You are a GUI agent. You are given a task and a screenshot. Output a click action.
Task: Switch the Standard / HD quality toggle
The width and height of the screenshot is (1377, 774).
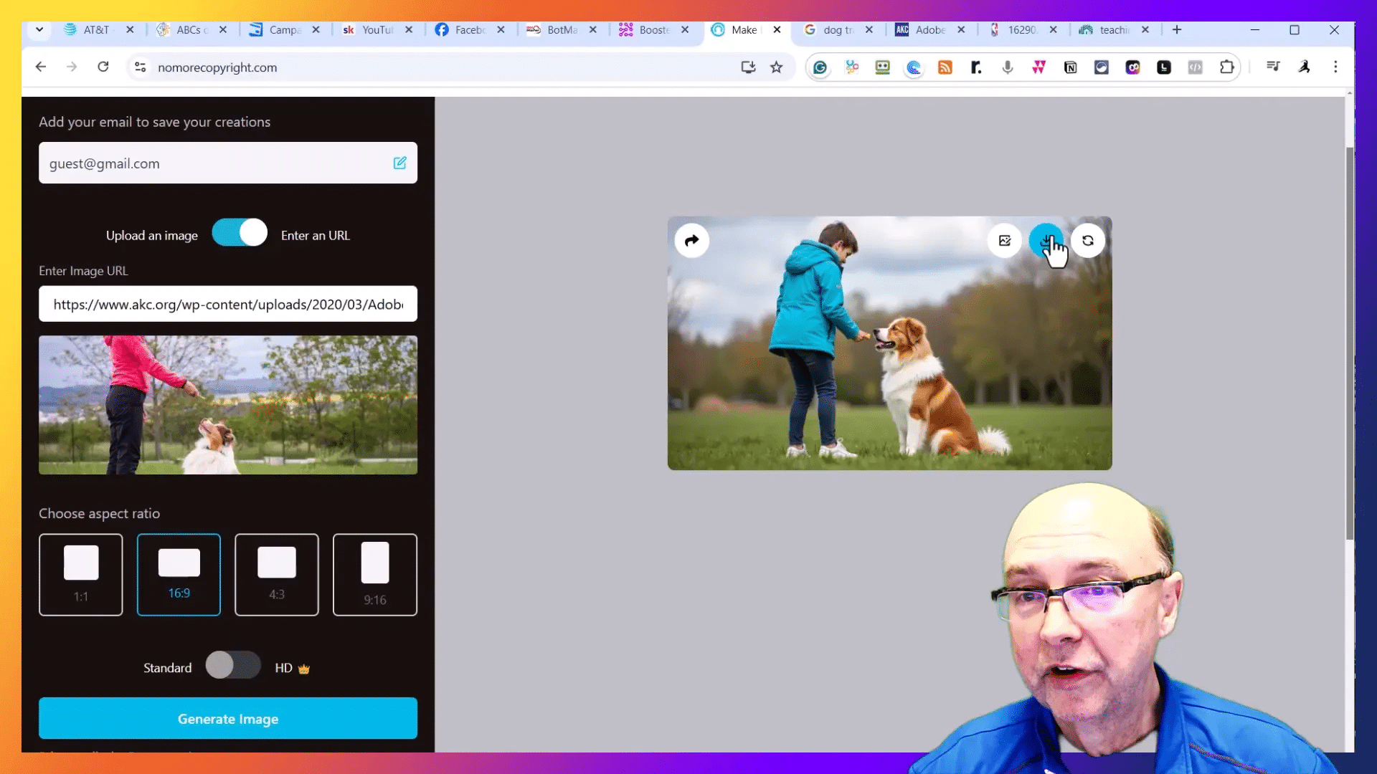coord(233,665)
